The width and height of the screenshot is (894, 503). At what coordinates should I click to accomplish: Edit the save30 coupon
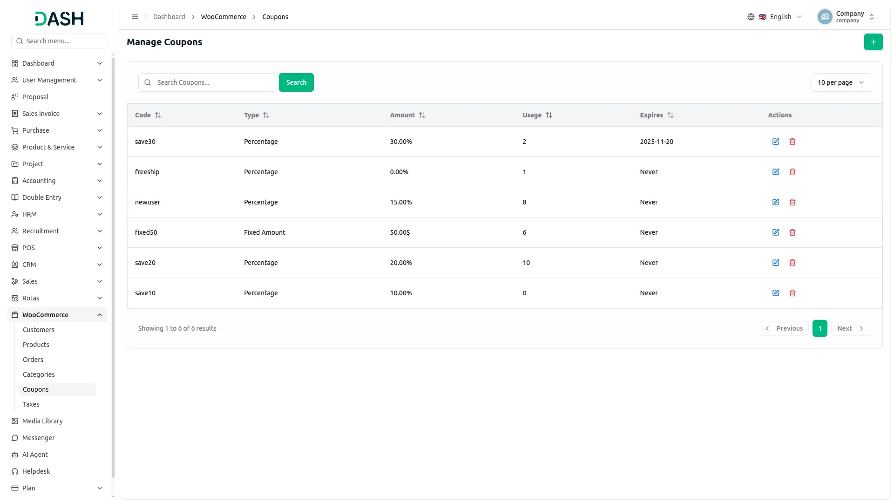click(776, 142)
